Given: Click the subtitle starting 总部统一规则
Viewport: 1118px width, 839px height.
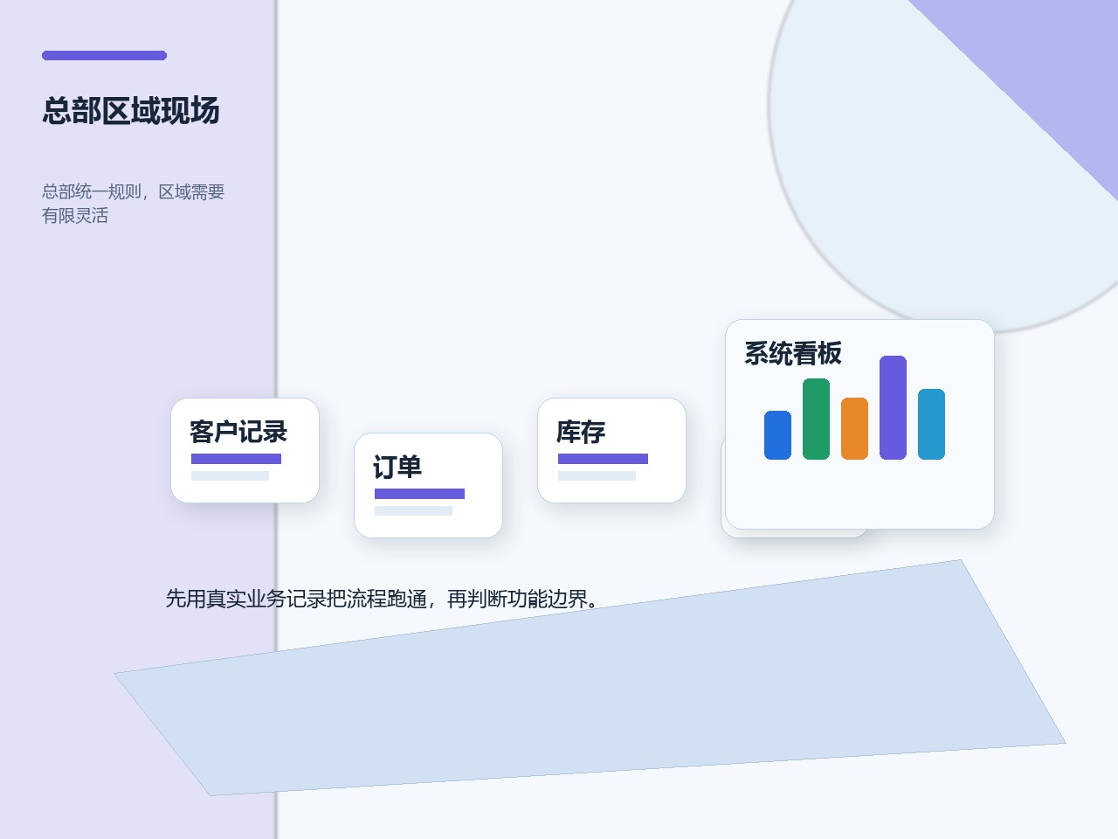Looking at the screenshot, I should 134,203.
